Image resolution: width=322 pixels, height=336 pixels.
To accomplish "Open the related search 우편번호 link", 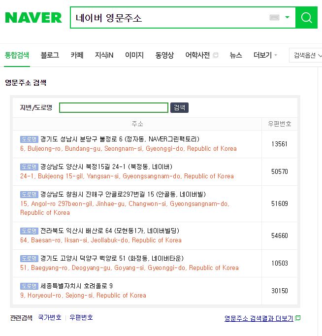I will pyautogui.click(x=81, y=317).
